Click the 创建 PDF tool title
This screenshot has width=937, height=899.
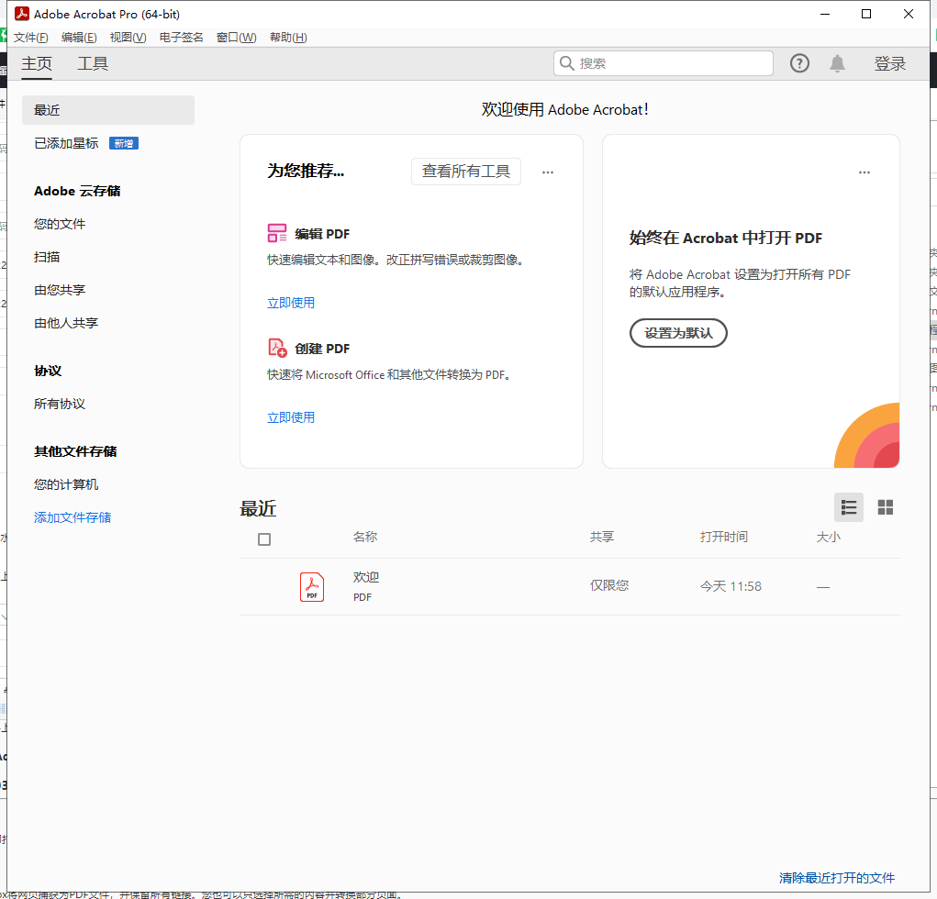(322, 349)
